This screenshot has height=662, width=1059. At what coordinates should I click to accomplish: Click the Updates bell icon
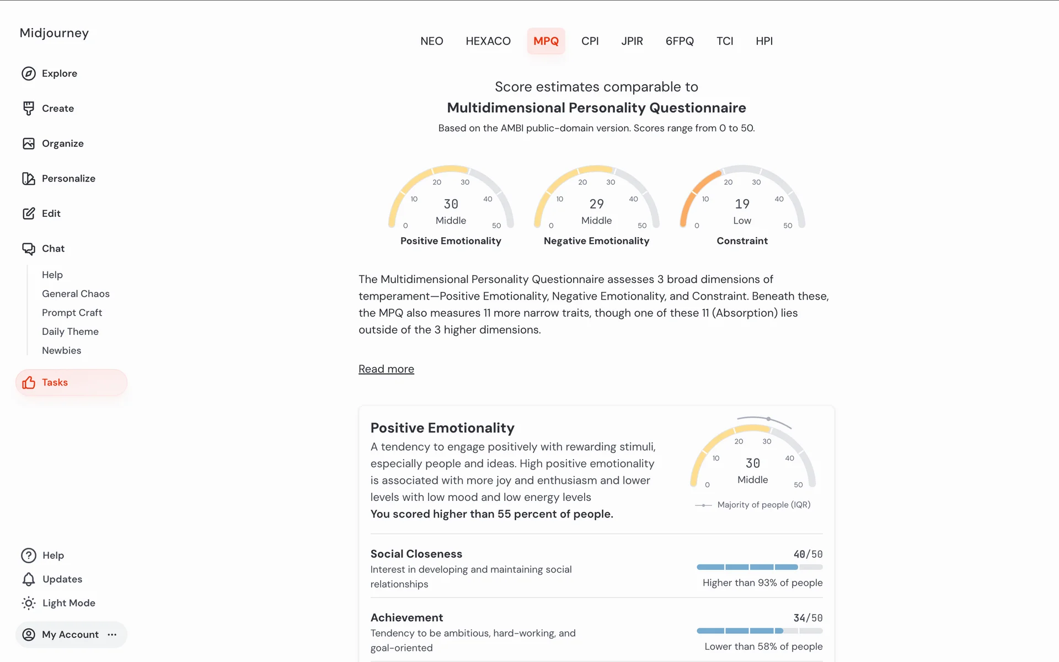coord(29,579)
